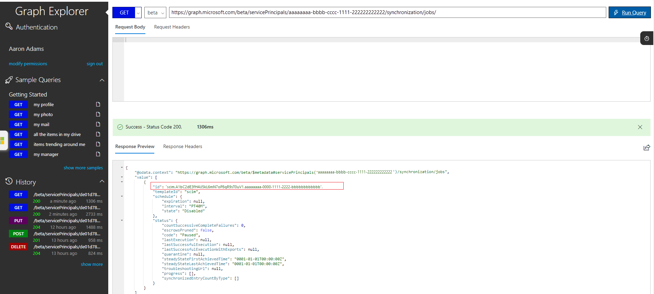Viewport: 654px width, 294px height.
Task: Click the History heading text
Action: [x=26, y=182]
